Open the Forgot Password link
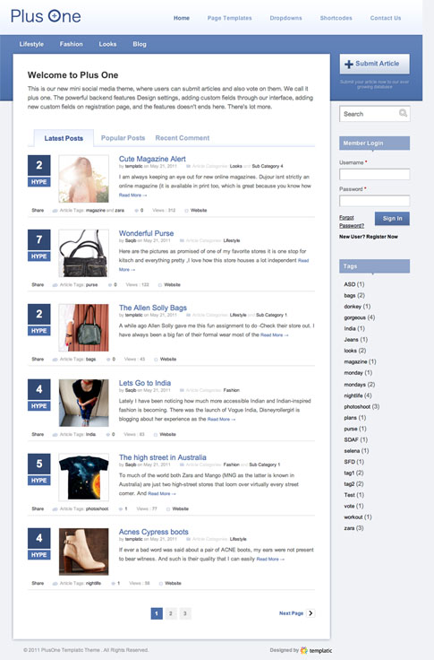This screenshot has height=660, width=434. pos(352,221)
